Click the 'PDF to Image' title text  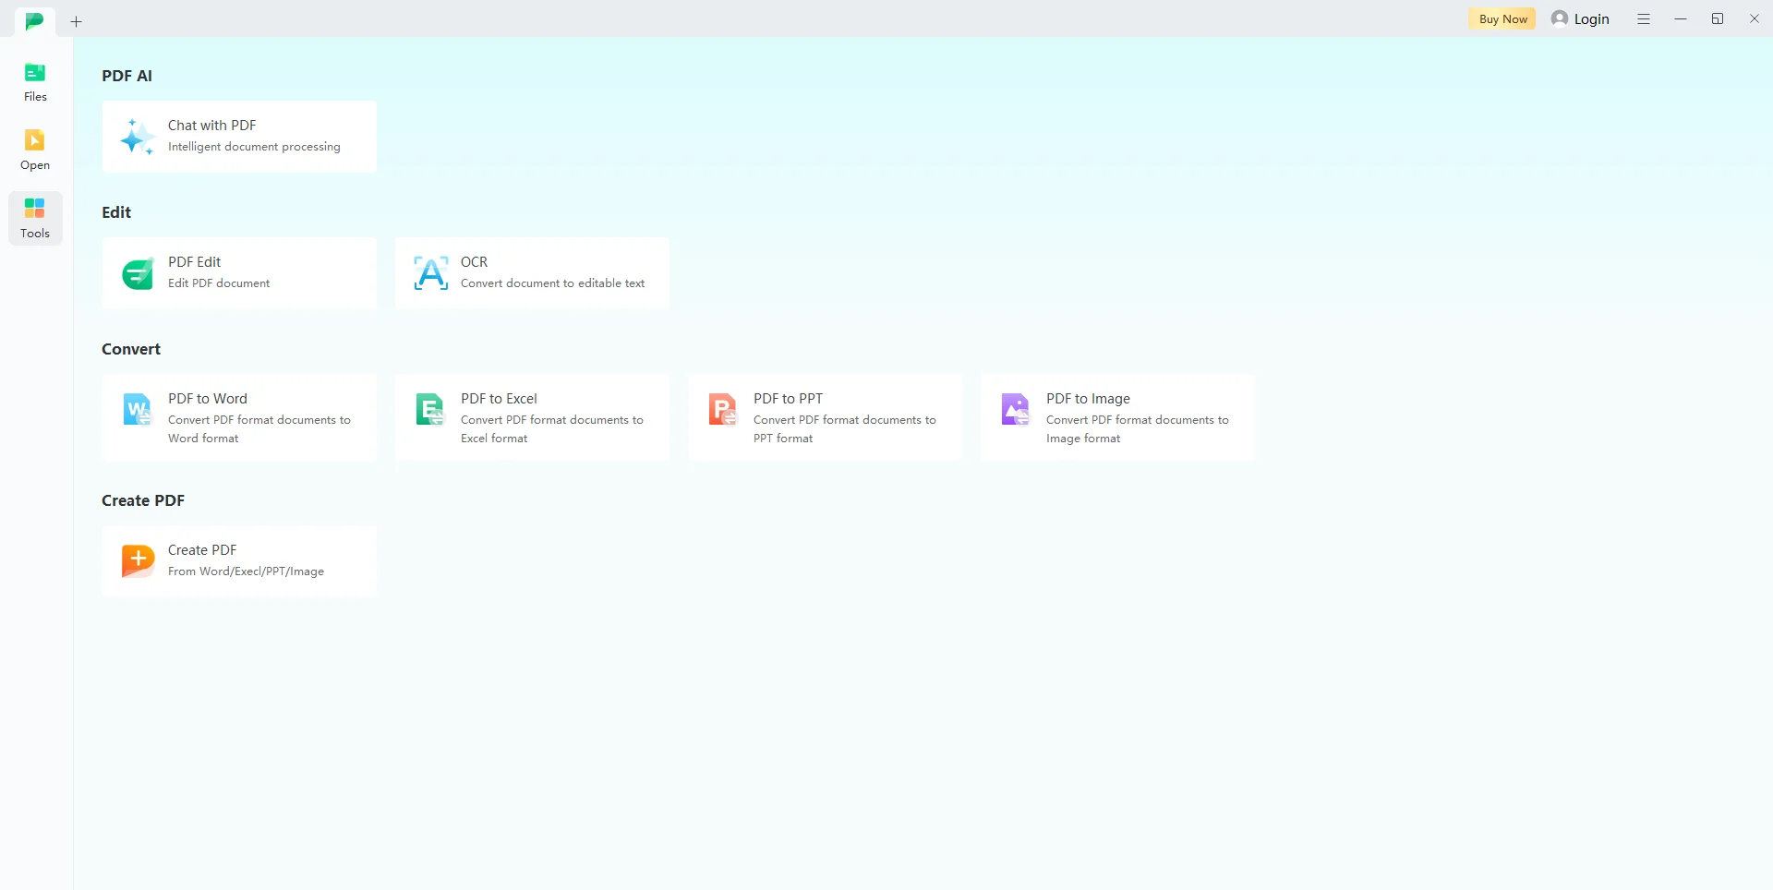click(x=1088, y=399)
